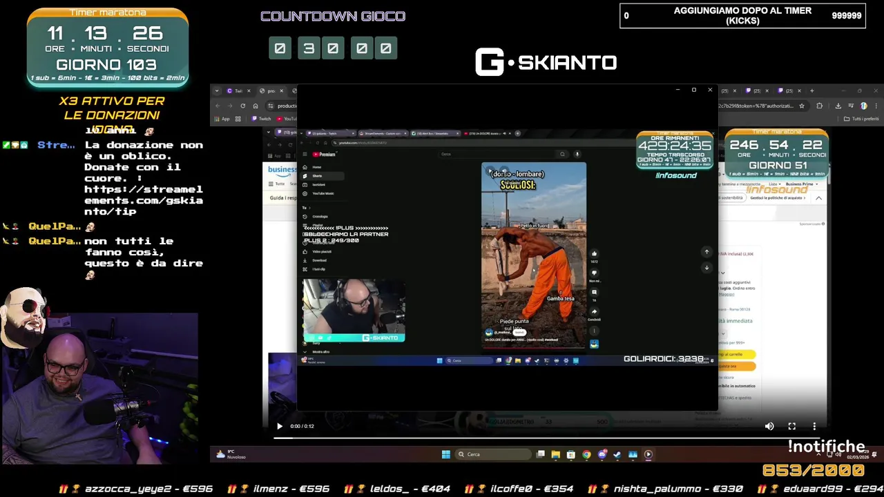Open the Photos app from the taskbar
The height and width of the screenshot is (497, 884).
click(x=633, y=454)
